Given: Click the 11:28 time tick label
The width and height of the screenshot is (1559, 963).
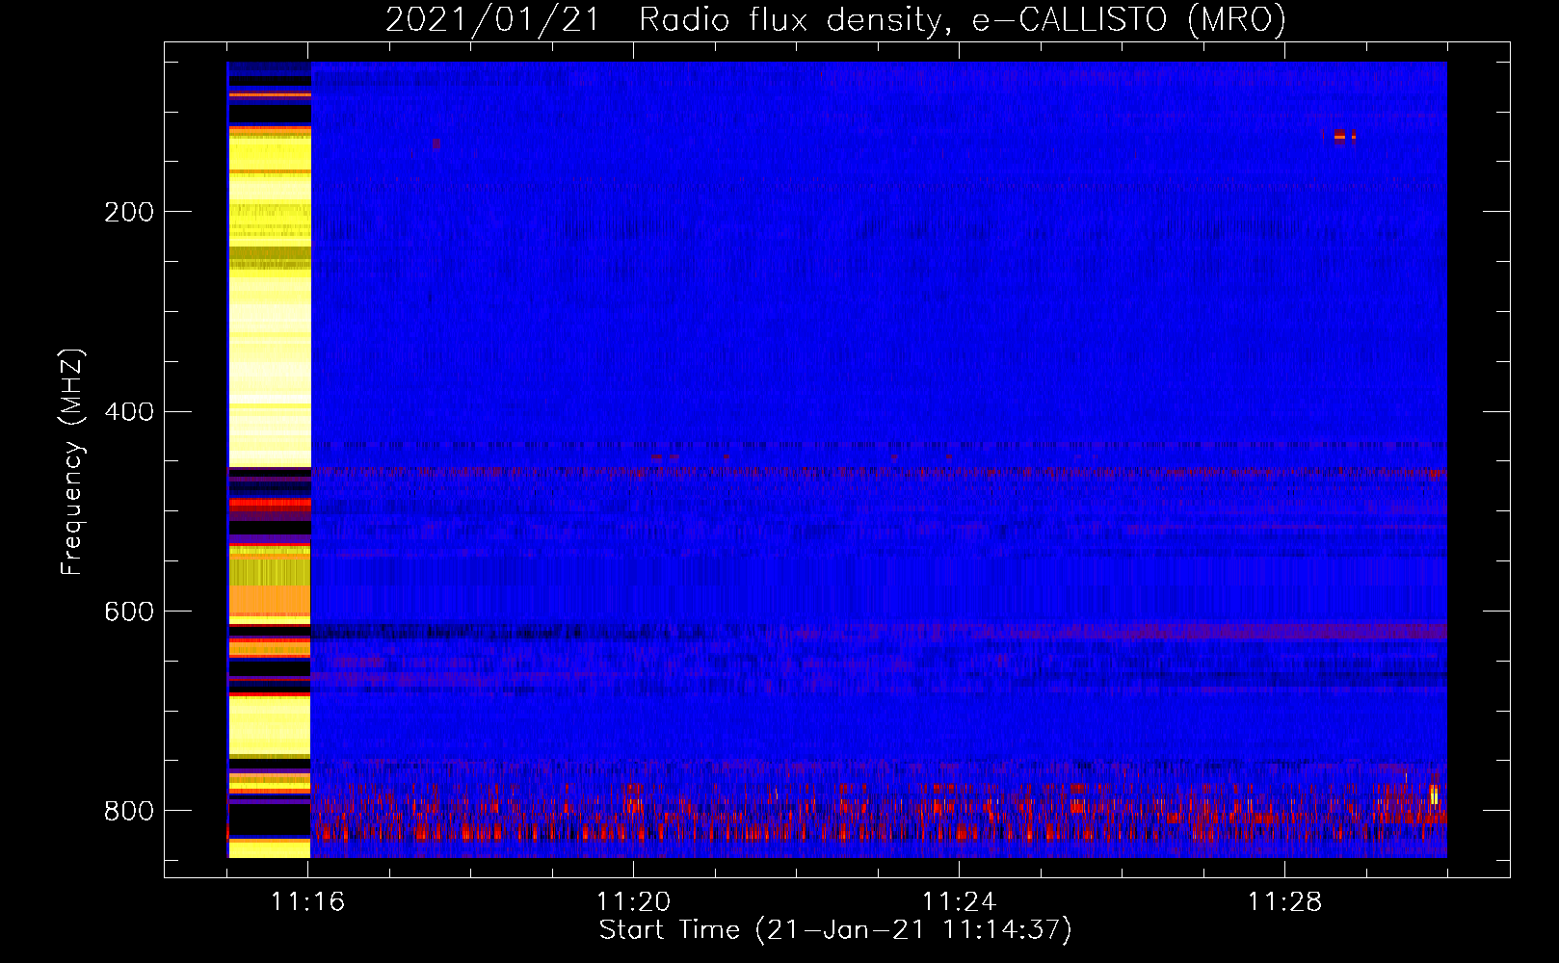Looking at the screenshot, I should 1284,901.
